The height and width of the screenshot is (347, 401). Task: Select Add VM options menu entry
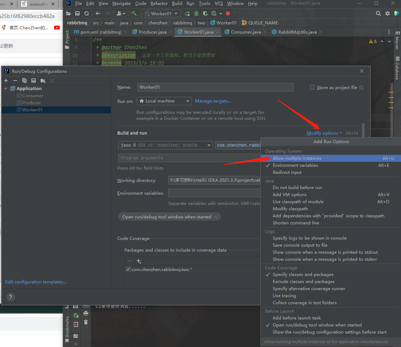point(331,195)
